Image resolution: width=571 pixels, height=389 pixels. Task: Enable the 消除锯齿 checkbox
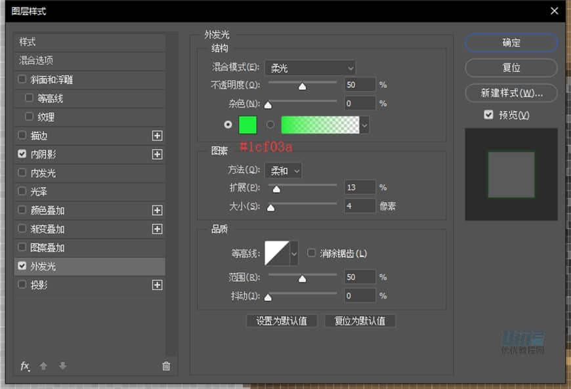311,252
